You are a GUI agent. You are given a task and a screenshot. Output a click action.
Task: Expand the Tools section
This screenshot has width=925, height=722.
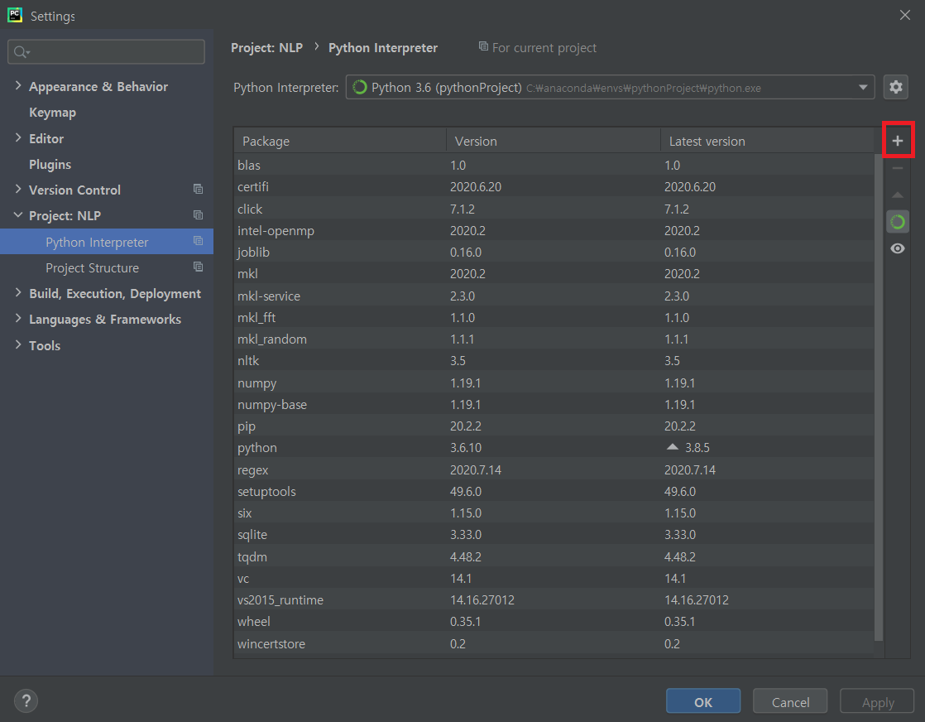[x=17, y=344]
